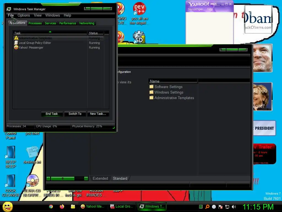The height and width of the screenshot is (212, 282).
Task: Sort by the Name column header in policy editor
Action: tap(173, 81)
